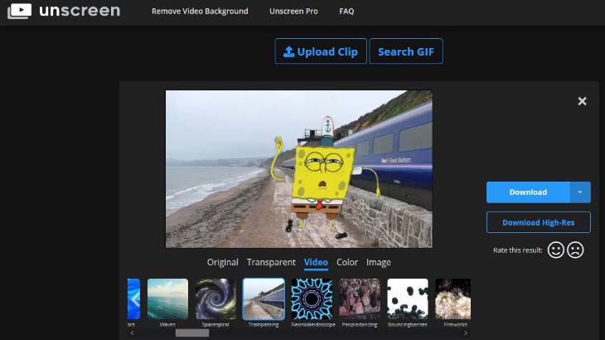The width and height of the screenshot is (605, 340).
Task: Open the Unscreen Pro page
Action: (293, 11)
